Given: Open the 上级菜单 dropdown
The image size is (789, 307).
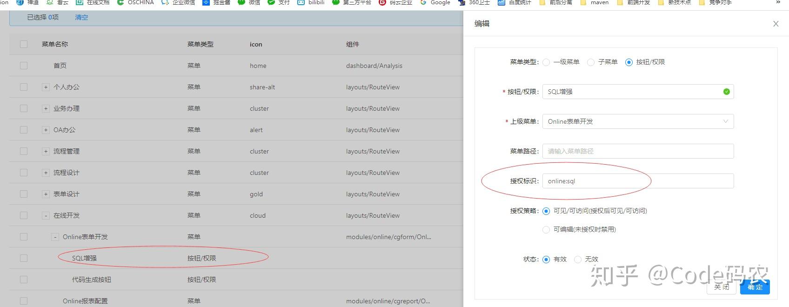Looking at the screenshot, I should point(638,121).
